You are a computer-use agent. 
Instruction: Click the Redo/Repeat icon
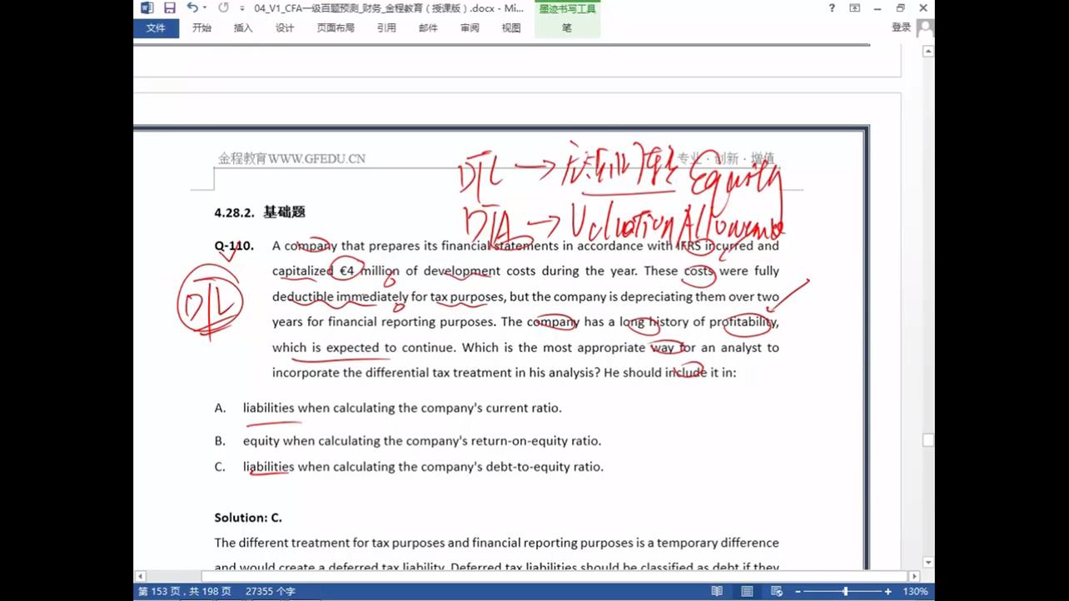coord(223,8)
